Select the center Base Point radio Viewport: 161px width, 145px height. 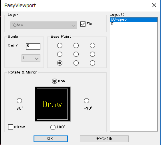(x=76, y=54)
